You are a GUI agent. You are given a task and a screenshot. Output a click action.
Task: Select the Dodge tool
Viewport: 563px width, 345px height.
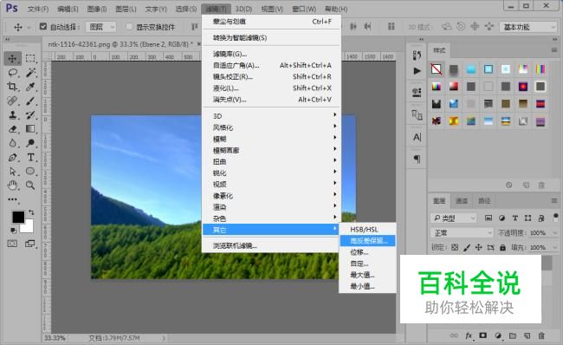tap(30, 143)
